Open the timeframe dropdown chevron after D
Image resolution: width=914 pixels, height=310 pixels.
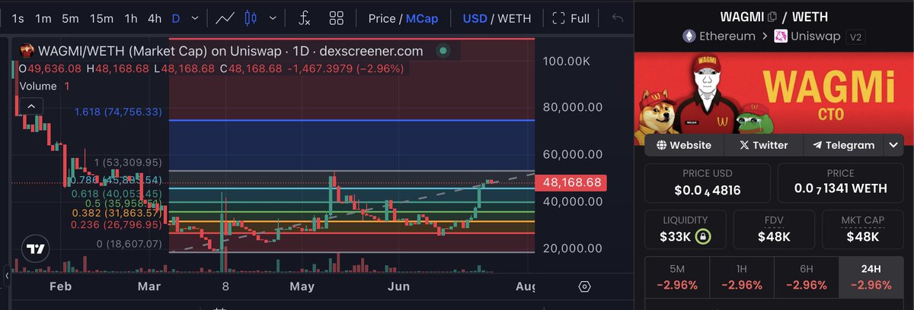pyautogui.click(x=196, y=18)
